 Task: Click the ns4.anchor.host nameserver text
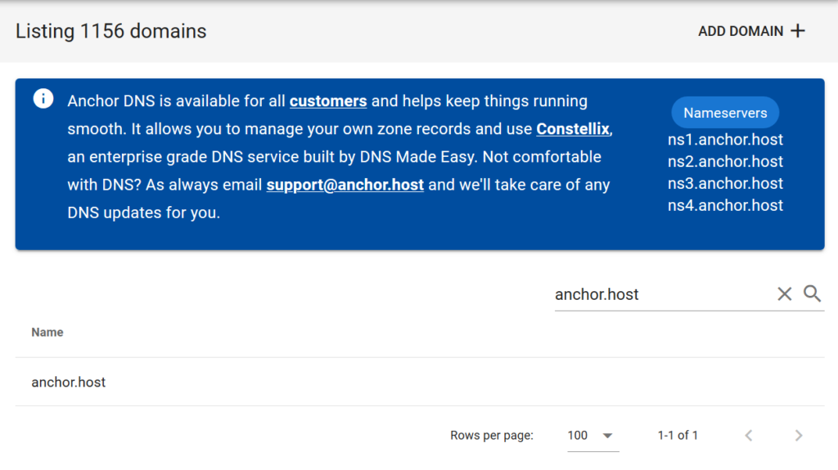tap(725, 206)
